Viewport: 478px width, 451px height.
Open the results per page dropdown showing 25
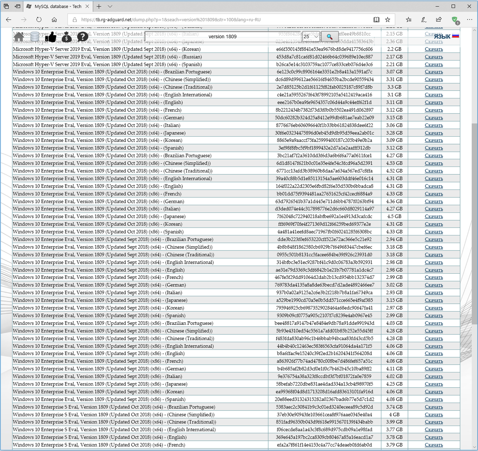(311, 37)
